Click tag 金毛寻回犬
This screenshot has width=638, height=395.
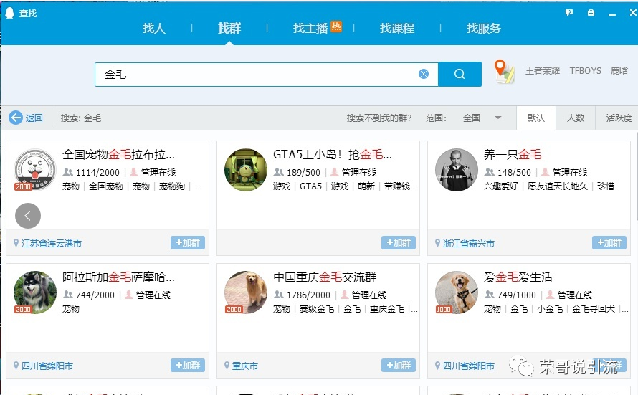[x=594, y=309]
